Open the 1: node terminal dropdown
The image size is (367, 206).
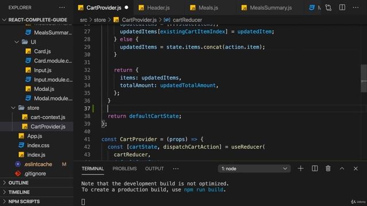click(x=254, y=169)
